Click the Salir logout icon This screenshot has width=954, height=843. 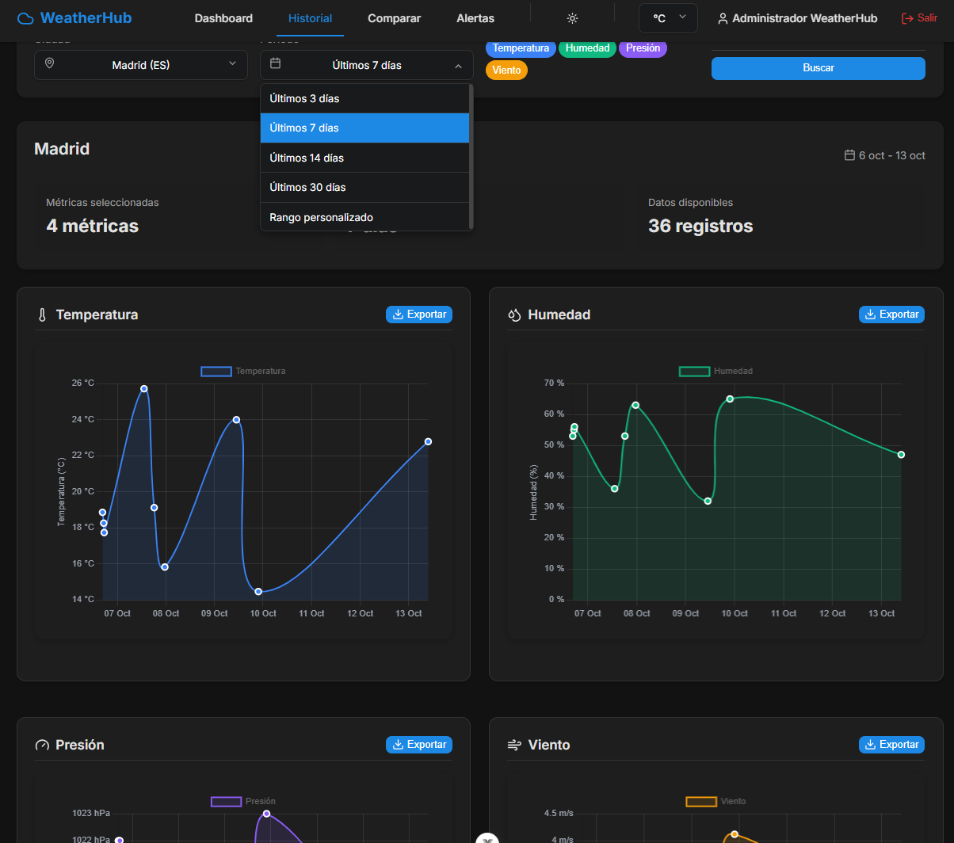[x=907, y=18]
